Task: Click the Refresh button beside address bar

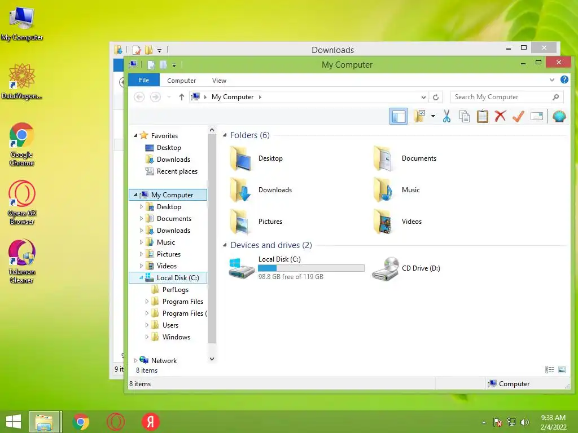Action: (436, 97)
